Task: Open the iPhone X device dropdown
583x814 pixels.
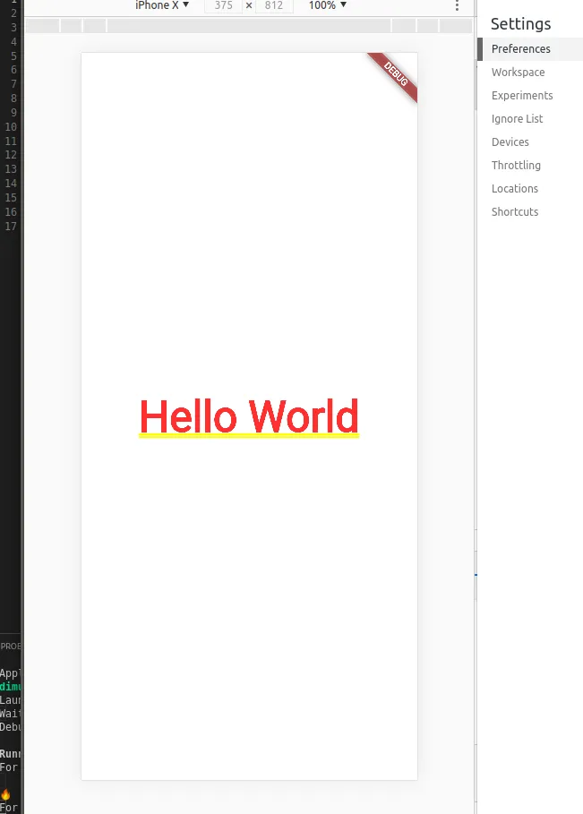Action: (162, 5)
